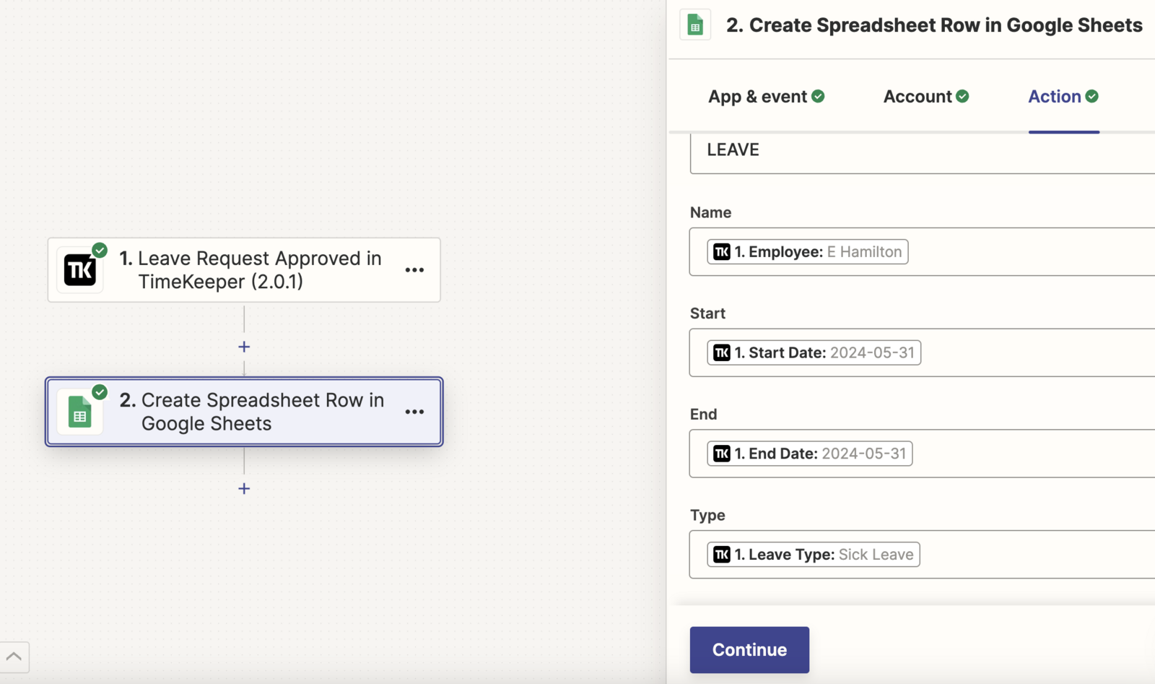Switch to the Account tab

926,97
